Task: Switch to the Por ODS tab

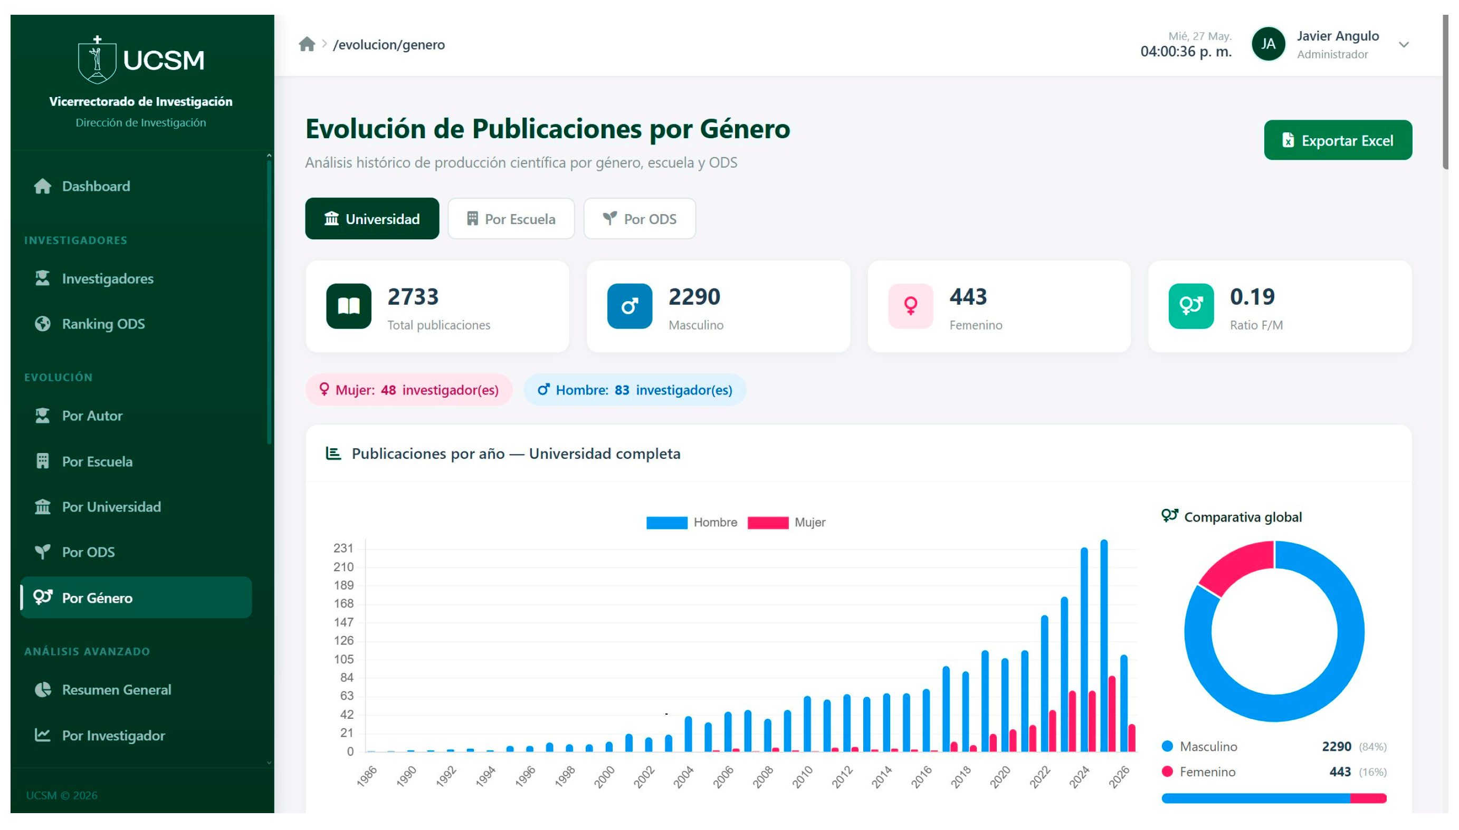Action: pyautogui.click(x=640, y=219)
